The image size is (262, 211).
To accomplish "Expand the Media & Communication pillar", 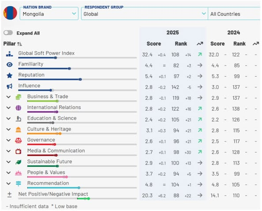I will 8,151.
